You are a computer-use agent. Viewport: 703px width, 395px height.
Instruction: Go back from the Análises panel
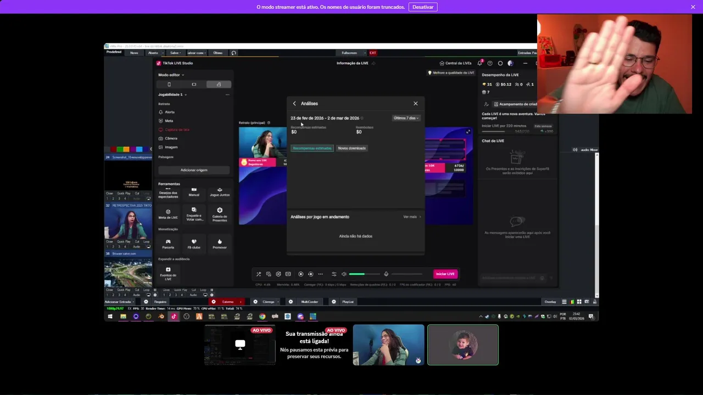click(294, 104)
